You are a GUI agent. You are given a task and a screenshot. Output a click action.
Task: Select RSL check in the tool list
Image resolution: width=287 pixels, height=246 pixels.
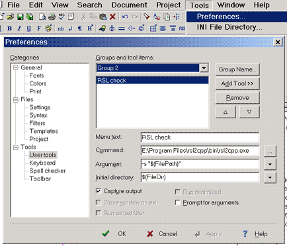[x=152, y=80]
